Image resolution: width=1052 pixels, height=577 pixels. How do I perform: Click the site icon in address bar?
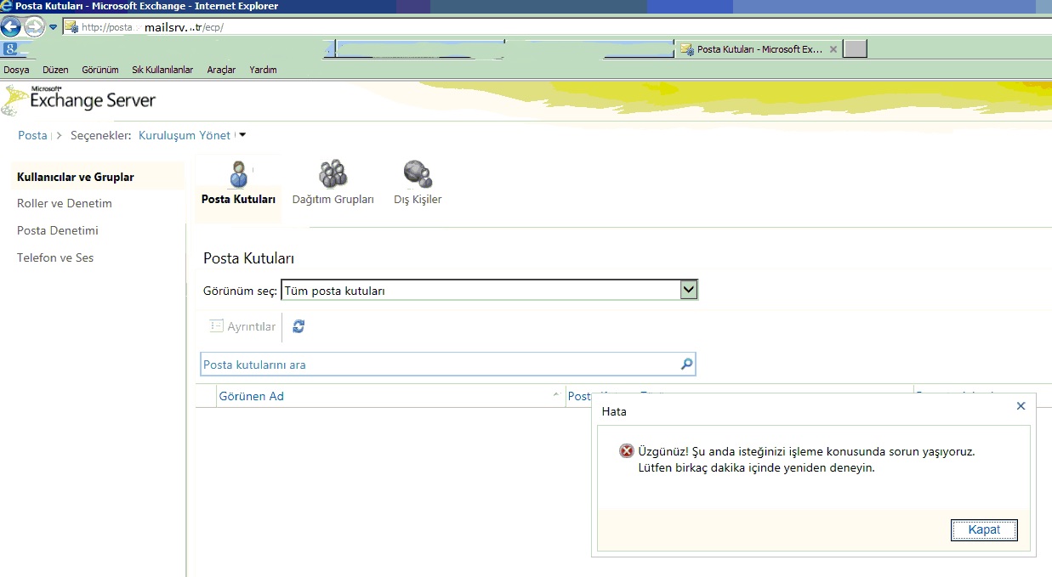click(71, 27)
